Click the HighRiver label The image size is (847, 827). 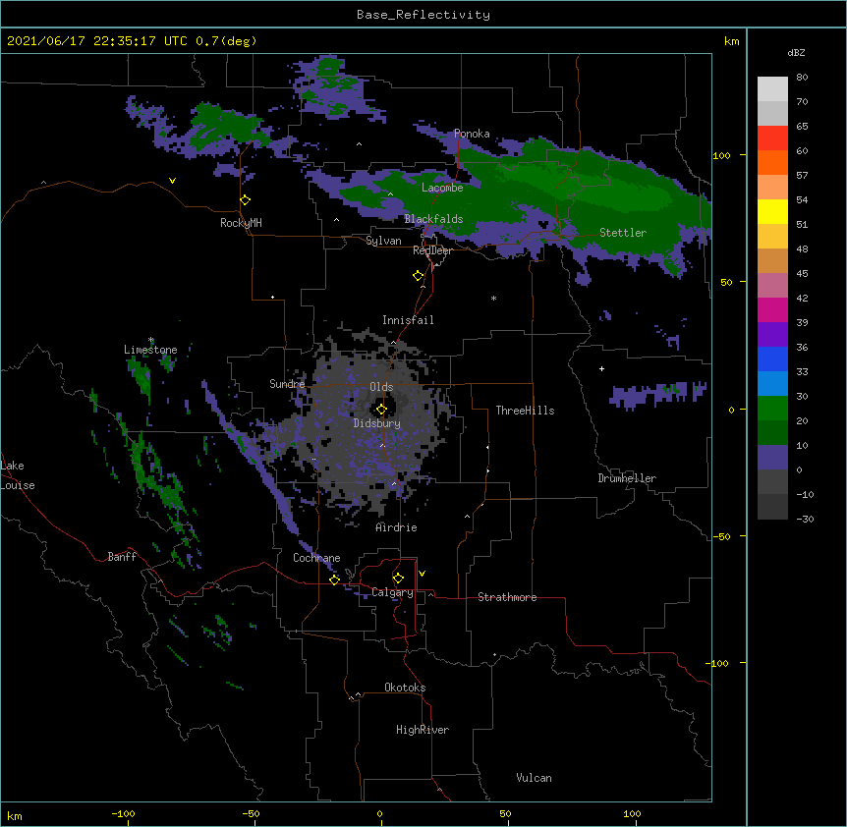(423, 730)
